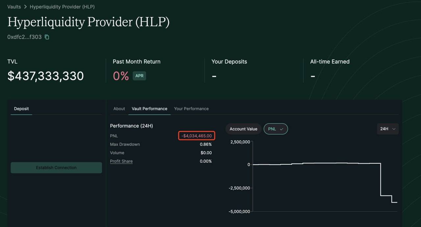Viewport: 421px width, 227px height.
Task: Toggle the PNL chart button
Action: click(x=276, y=129)
